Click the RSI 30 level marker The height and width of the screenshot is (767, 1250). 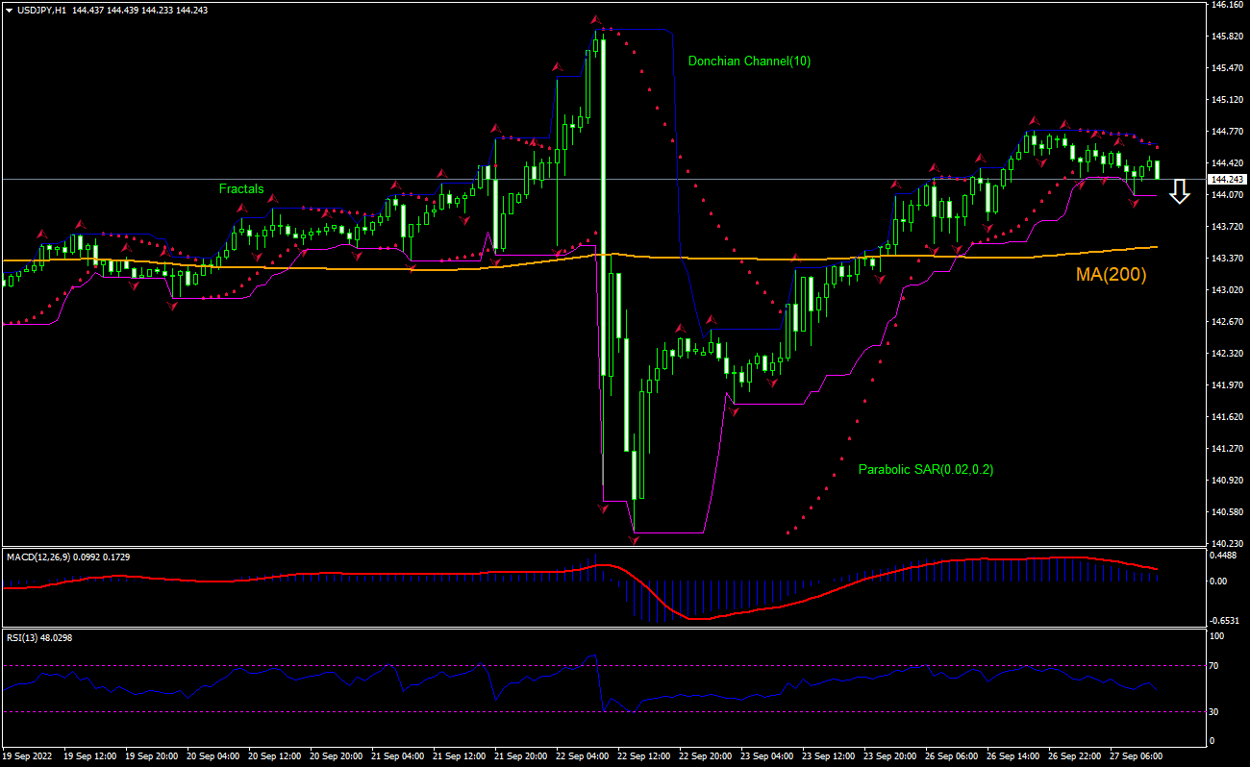tap(1216, 711)
